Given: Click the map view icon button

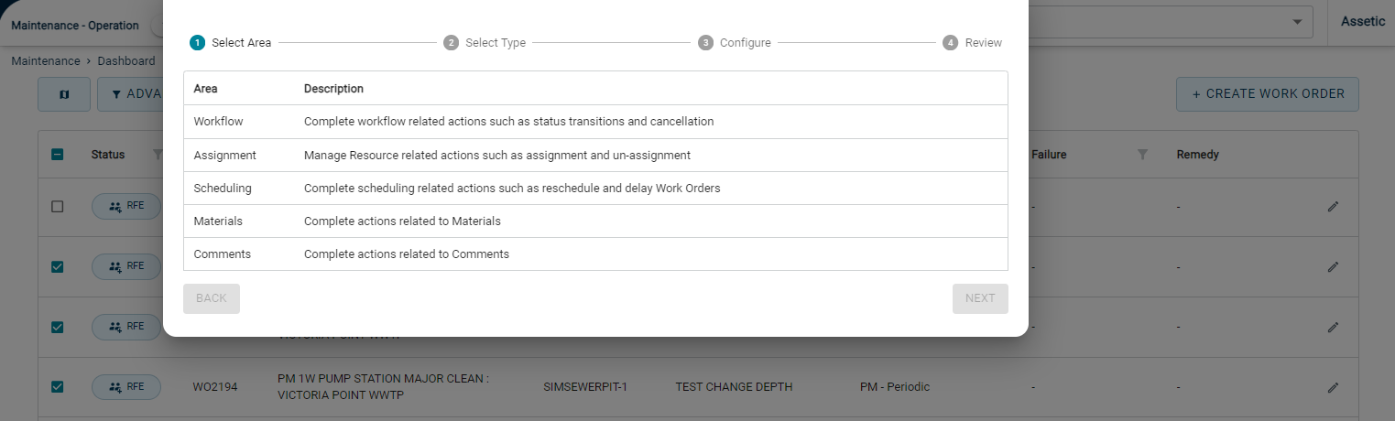Looking at the screenshot, I should [64, 94].
